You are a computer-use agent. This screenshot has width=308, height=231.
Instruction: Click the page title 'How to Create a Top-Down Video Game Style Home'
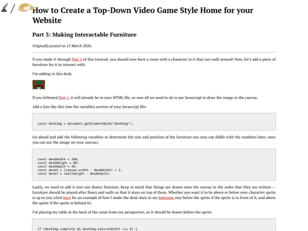[x=143, y=15]
